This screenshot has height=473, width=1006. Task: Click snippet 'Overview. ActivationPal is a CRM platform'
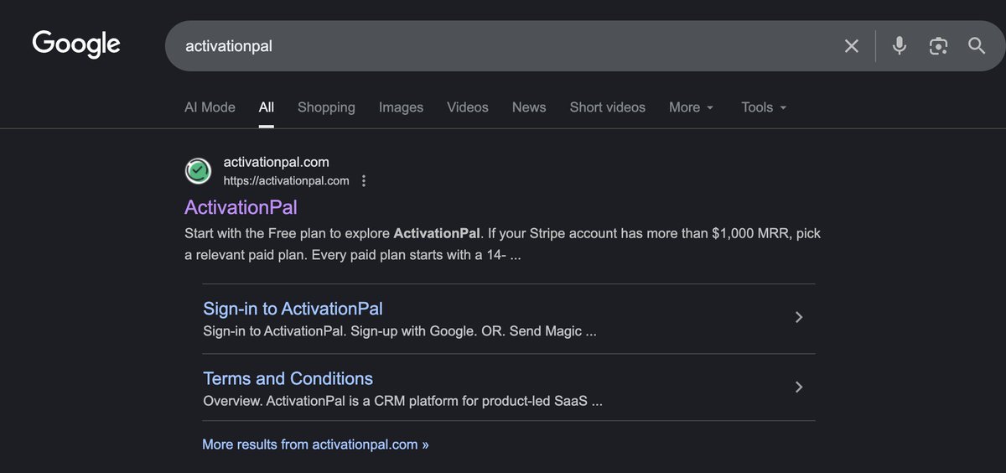(403, 401)
